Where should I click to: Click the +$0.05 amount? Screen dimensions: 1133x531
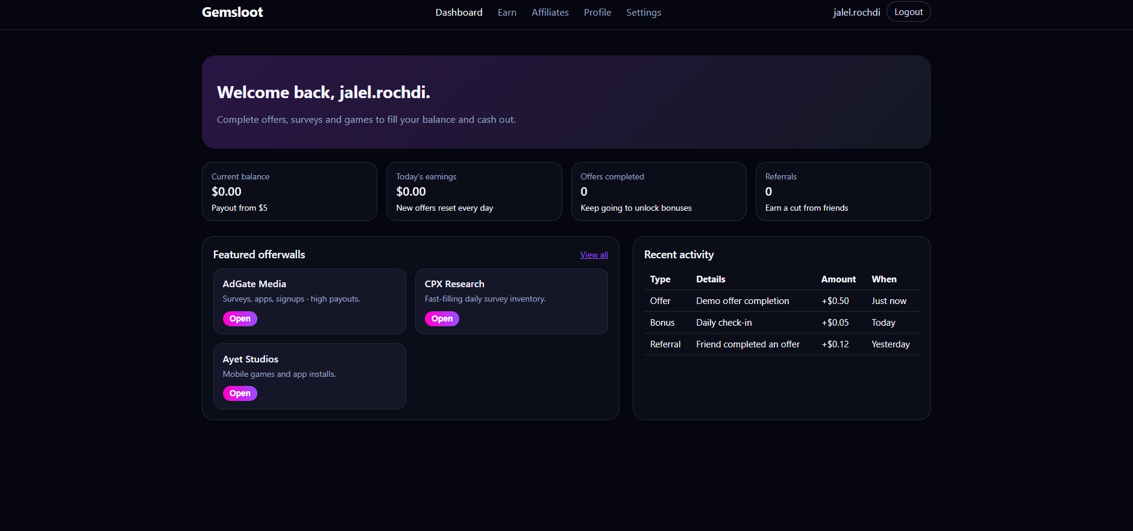pos(835,323)
